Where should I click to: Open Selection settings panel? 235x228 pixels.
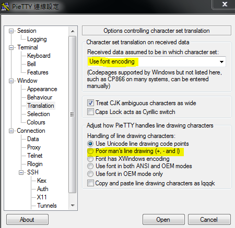point(39,114)
